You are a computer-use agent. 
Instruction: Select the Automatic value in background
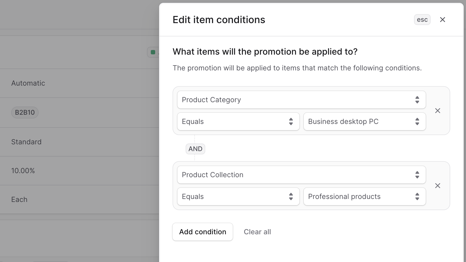click(28, 83)
